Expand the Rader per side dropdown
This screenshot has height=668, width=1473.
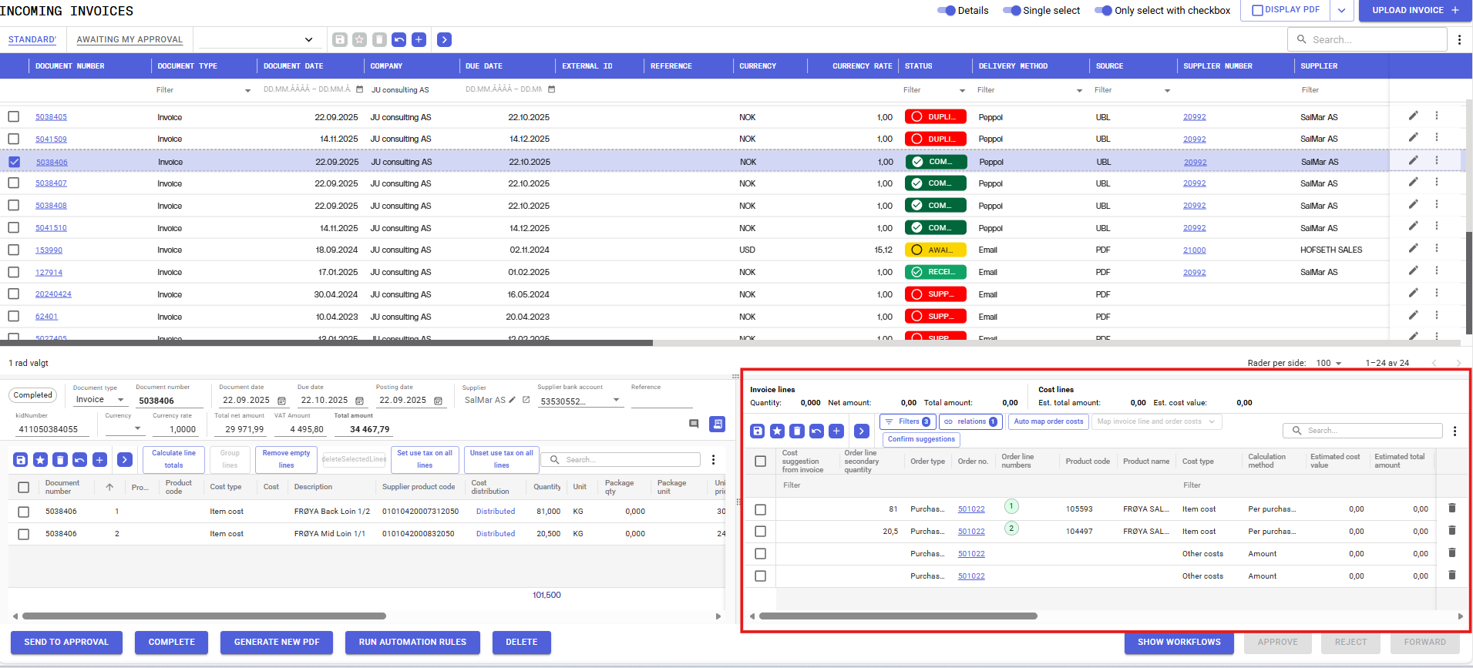click(x=1330, y=363)
